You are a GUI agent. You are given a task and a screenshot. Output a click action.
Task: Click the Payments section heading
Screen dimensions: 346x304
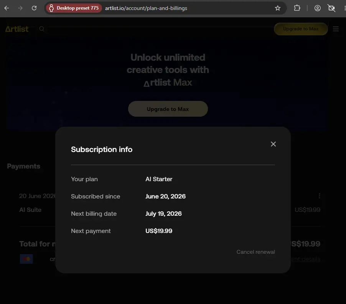pos(24,166)
